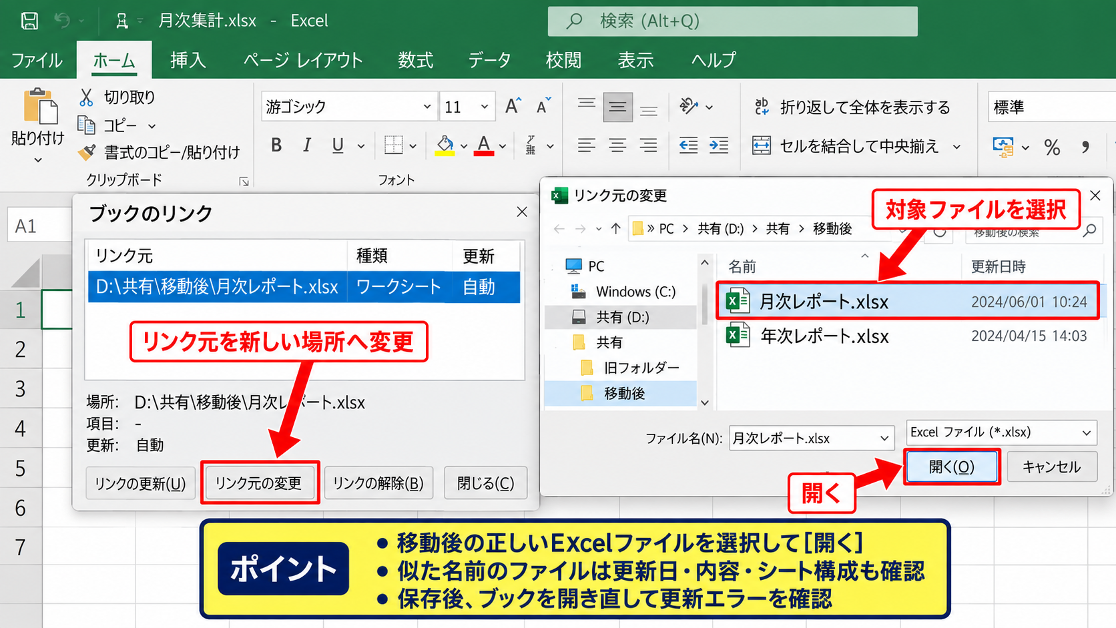The image size is (1116, 628).
Task: Click 開く(O) button in file dialog
Action: [x=952, y=466]
